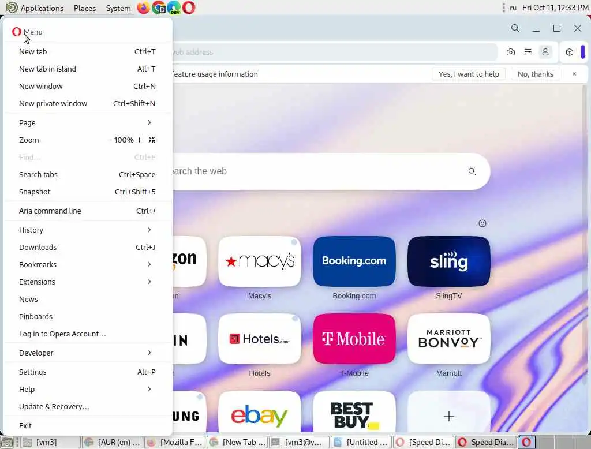This screenshot has width=591, height=449.
Task: Open the Snapshot camera icon in address bar
Action: point(511,52)
